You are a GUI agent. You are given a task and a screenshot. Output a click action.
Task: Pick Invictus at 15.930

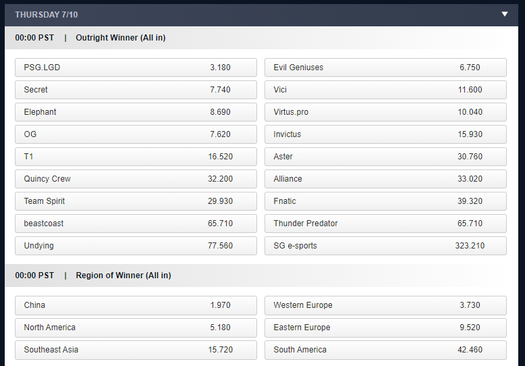tap(385, 134)
